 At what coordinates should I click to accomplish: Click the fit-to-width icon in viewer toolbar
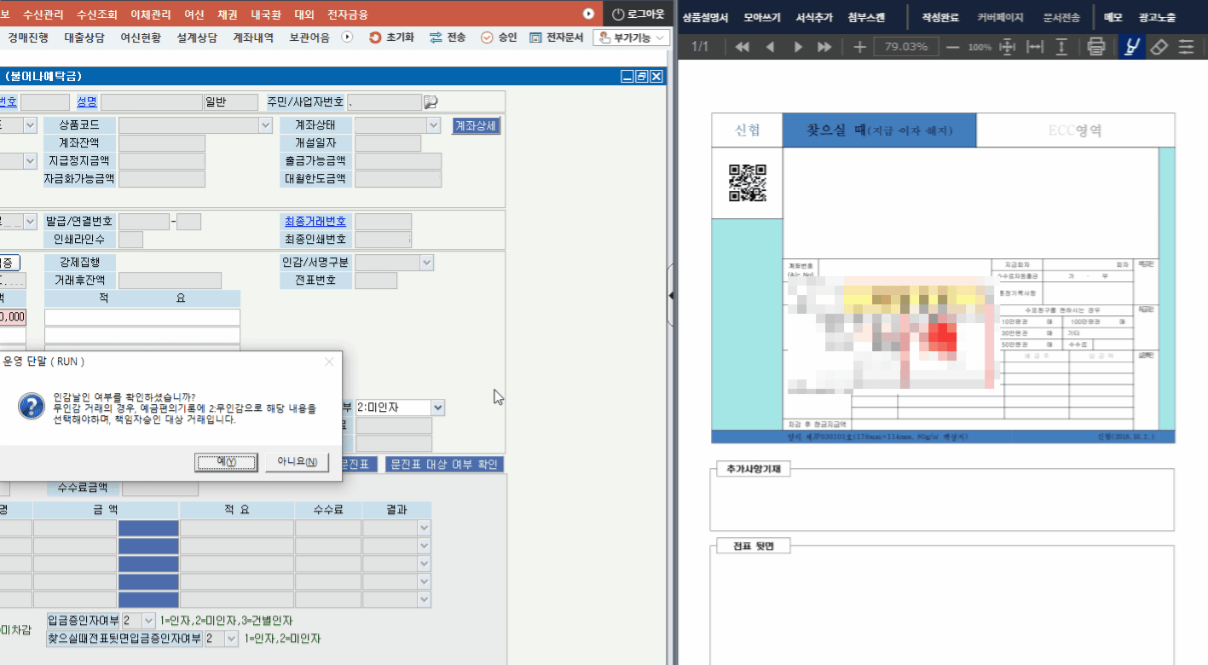[1034, 47]
